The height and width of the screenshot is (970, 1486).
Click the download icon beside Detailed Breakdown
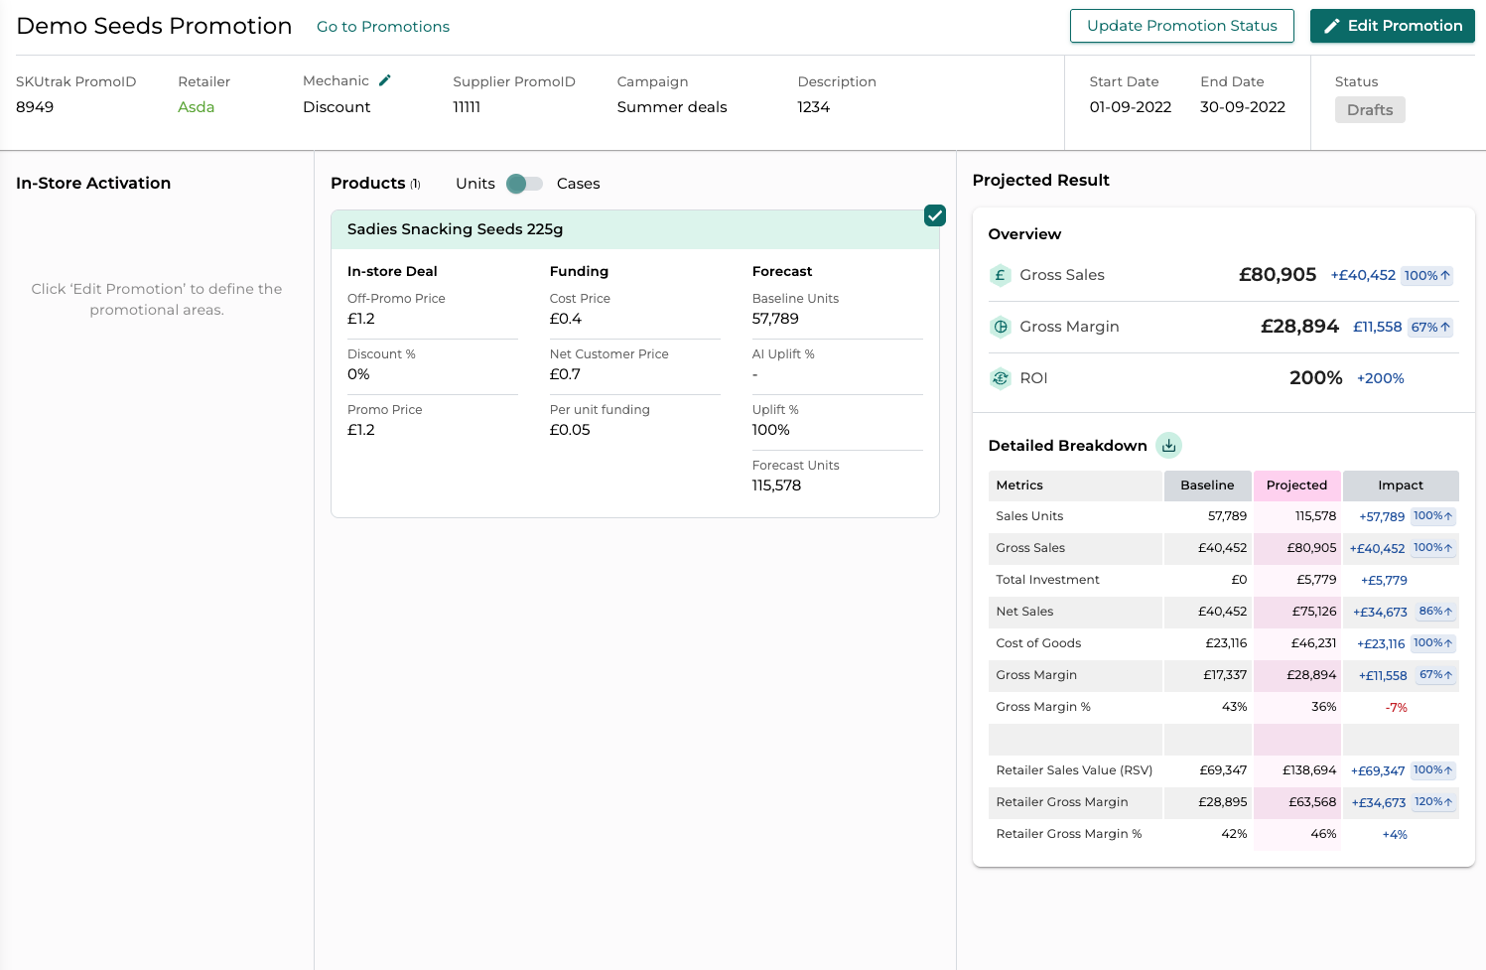pos(1168,446)
